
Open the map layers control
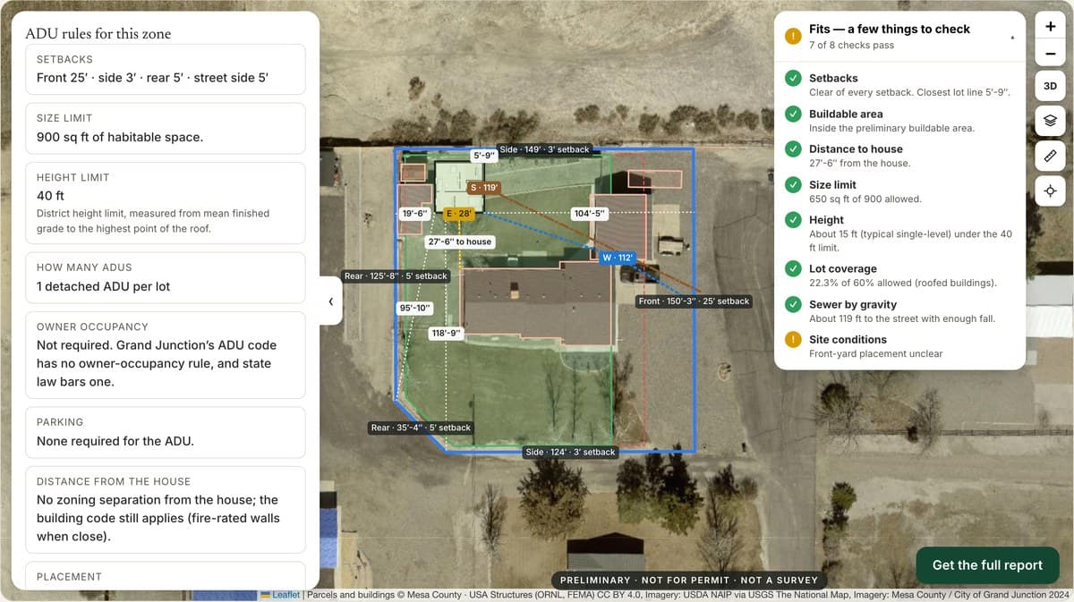point(1051,121)
